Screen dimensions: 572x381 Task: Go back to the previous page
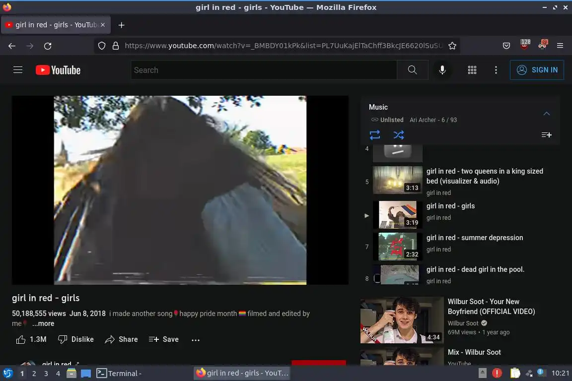pyautogui.click(x=12, y=46)
